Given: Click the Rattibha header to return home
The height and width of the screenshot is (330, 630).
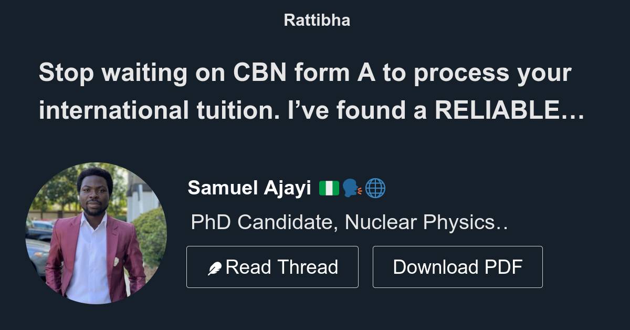Looking at the screenshot, I should tap(315, 20).
